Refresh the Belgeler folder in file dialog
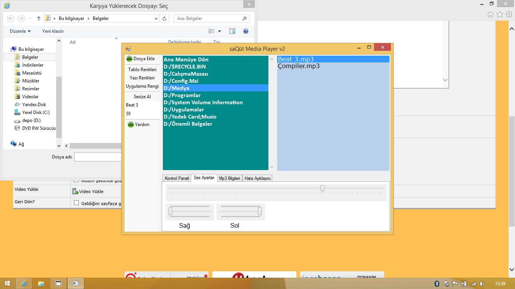515x289 pixels. point(165,18)
